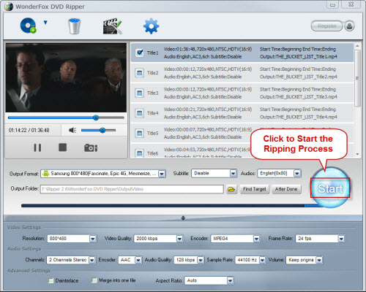The width and height of the screenshot is (366, 292).
Task: Click the Find Target button
Action: [x=255, y=189]
